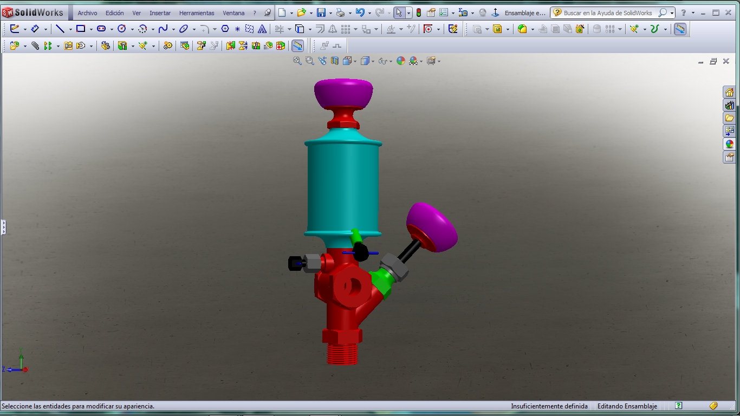Expand the Rectangle tool dropdown arrow

pyautogui.click(x=91, y=30)
